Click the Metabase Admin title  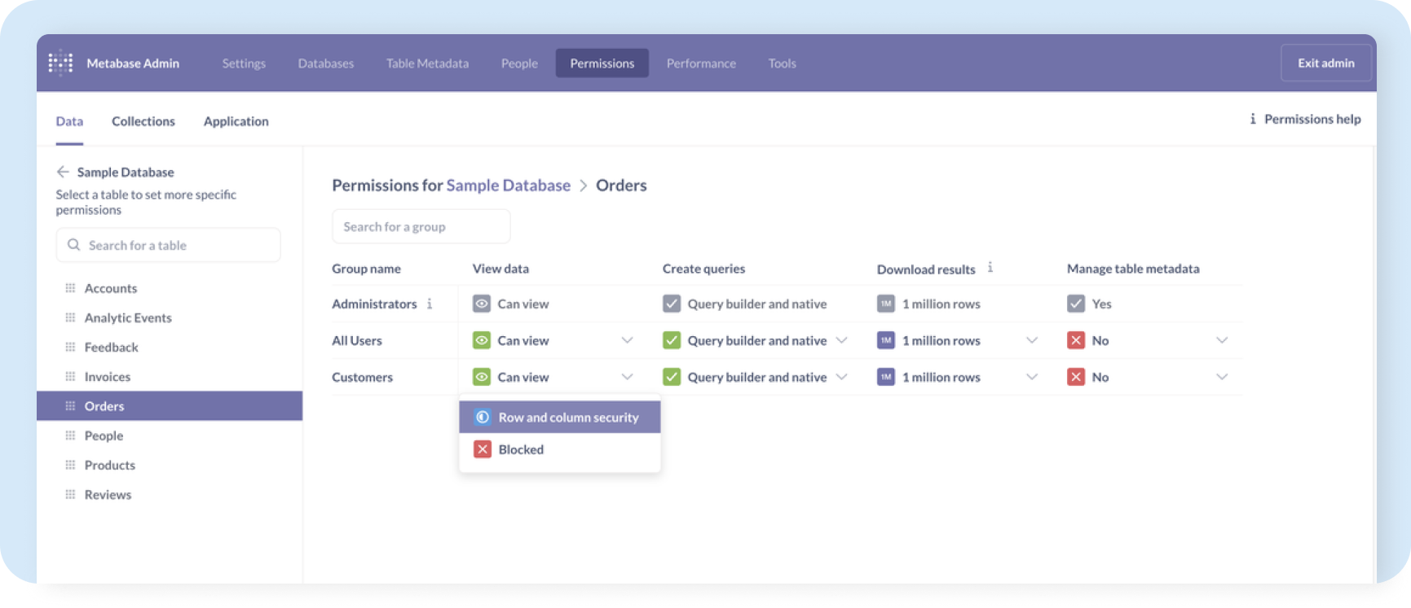[133, 63]
